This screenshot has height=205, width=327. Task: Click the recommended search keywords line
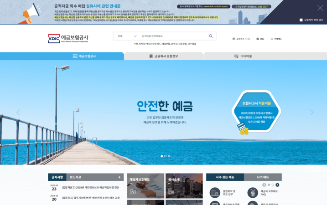click(165, 44)
